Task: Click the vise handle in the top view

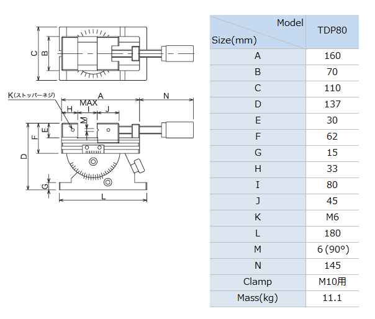Action: click(178, 53)
